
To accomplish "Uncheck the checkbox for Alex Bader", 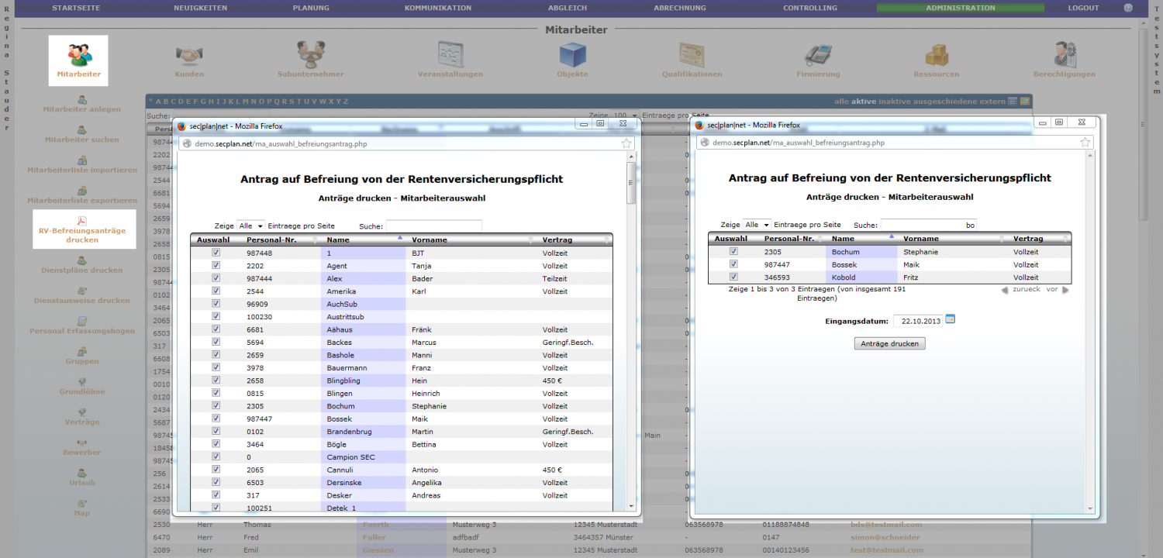I will [216, 277].
